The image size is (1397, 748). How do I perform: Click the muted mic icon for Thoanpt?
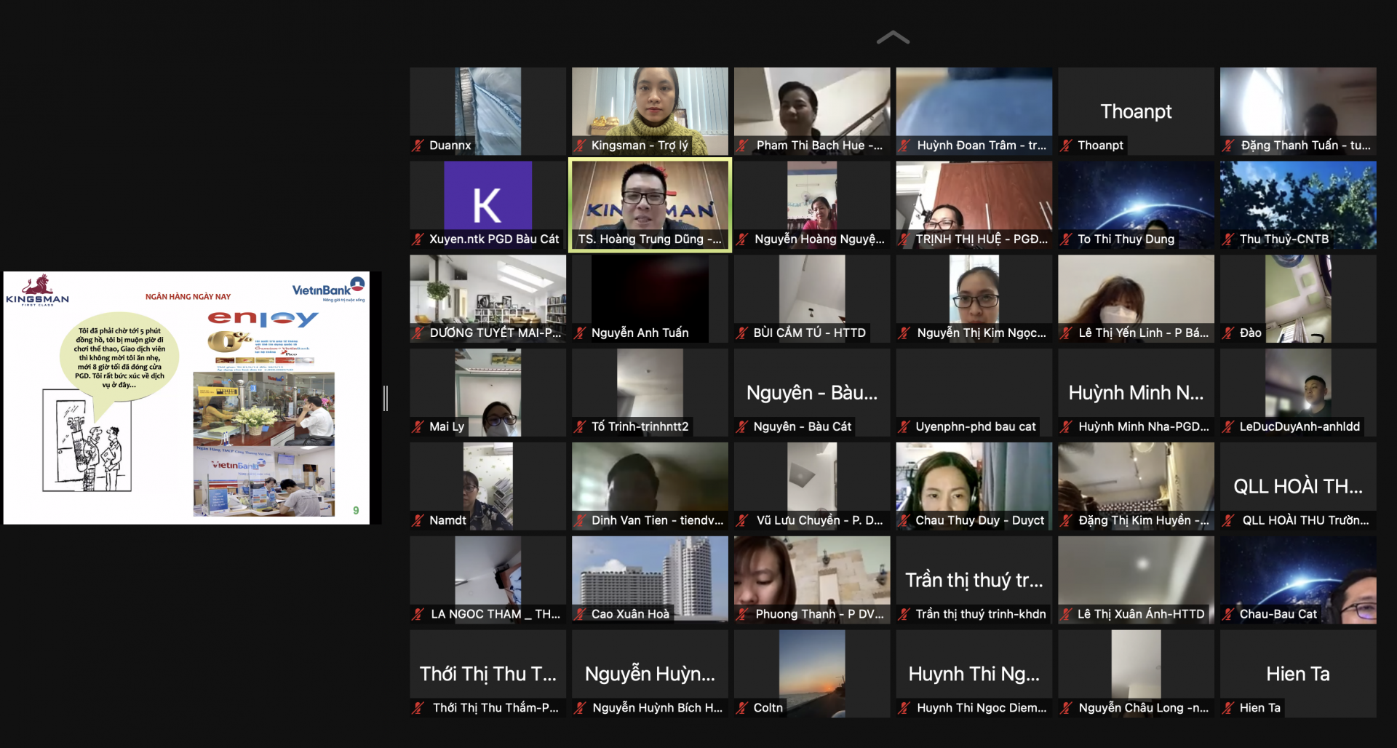pos(1066,146)
